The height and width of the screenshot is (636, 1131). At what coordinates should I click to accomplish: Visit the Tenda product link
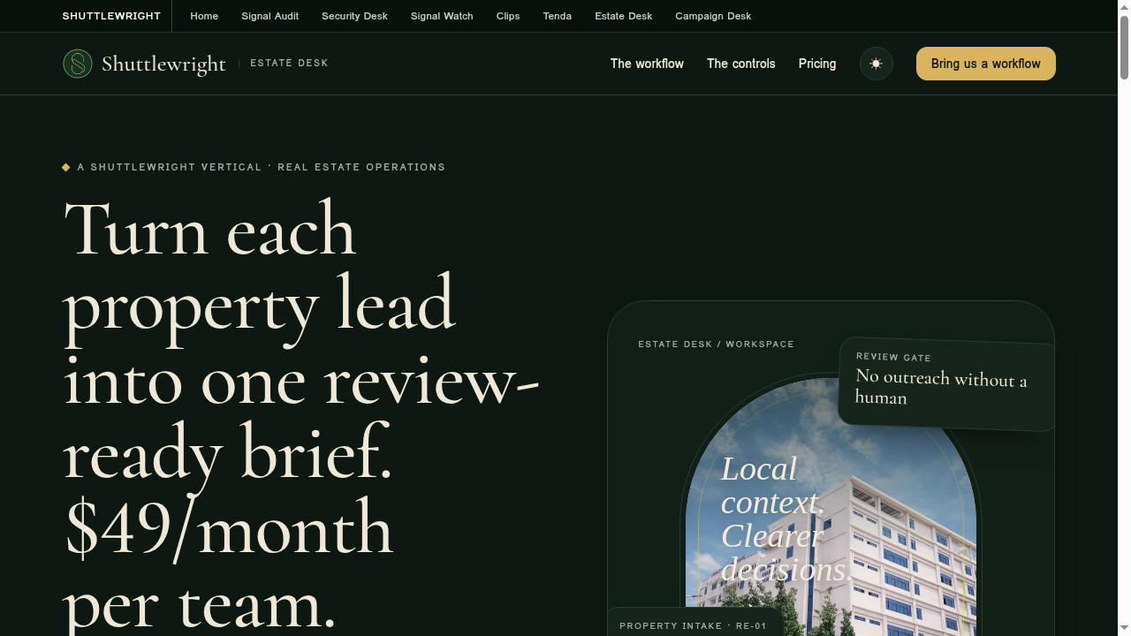pos(558,16)
